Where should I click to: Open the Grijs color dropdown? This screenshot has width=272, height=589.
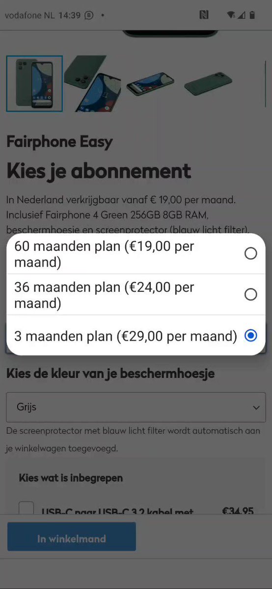pos(136,407)
